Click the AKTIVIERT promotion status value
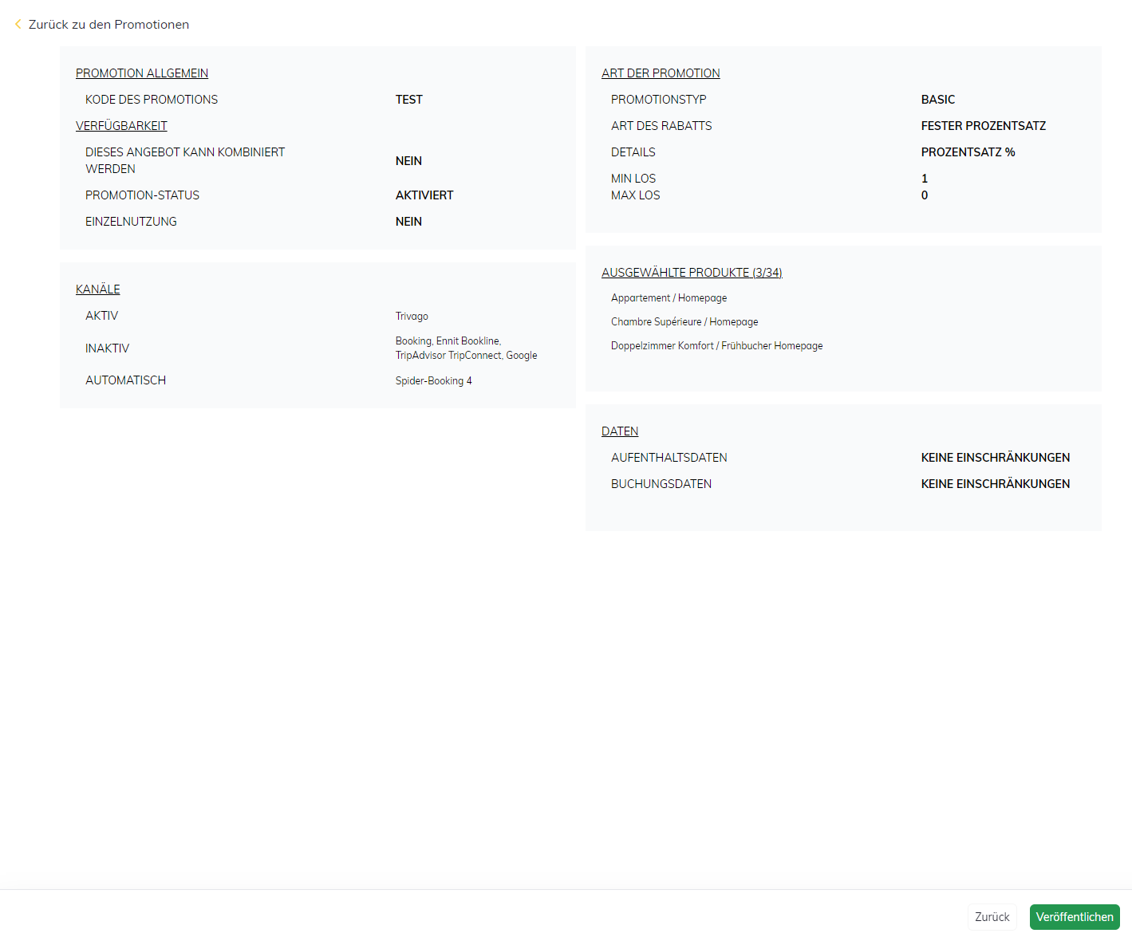 [424, 195]
